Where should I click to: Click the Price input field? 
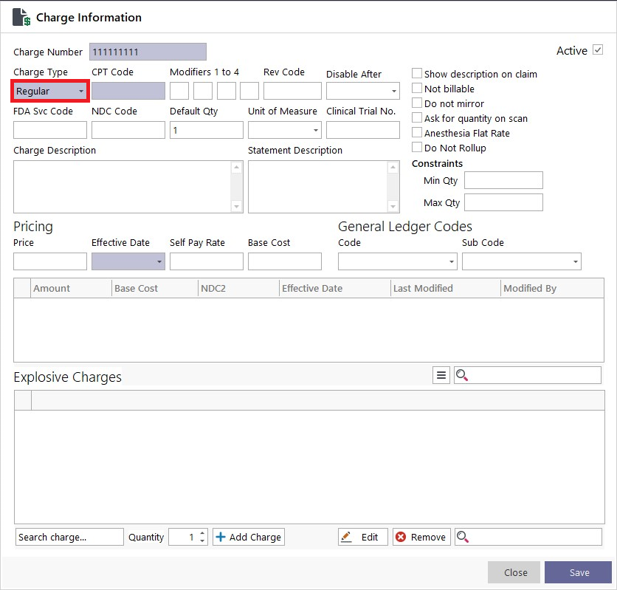pyautogui.click(x=50, y=261)
